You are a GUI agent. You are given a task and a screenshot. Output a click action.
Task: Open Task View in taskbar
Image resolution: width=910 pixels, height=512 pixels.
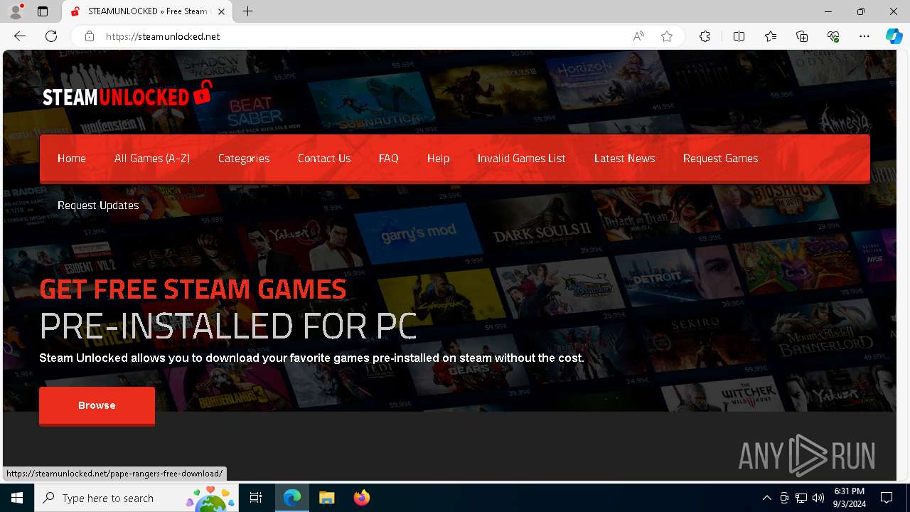pyautogui.click(x=256, y=498)
